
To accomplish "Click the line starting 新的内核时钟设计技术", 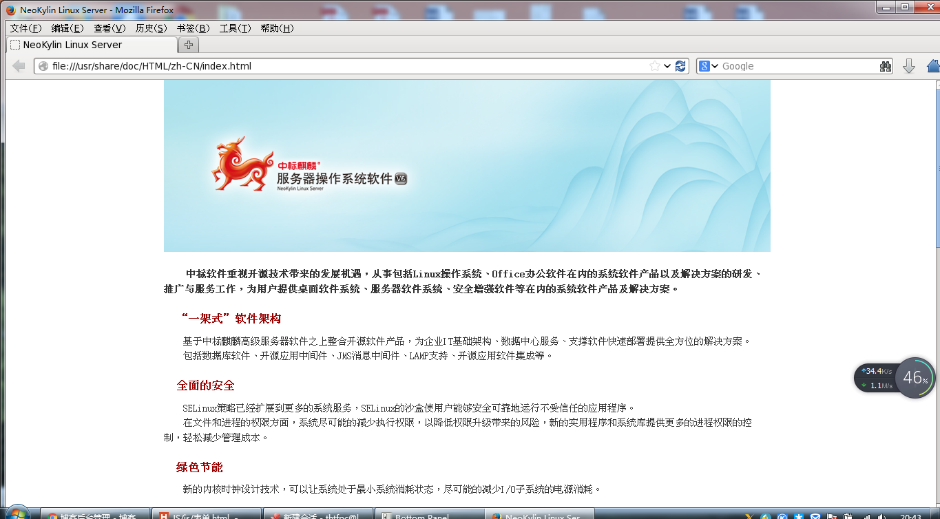I will [x=392, y=489].
